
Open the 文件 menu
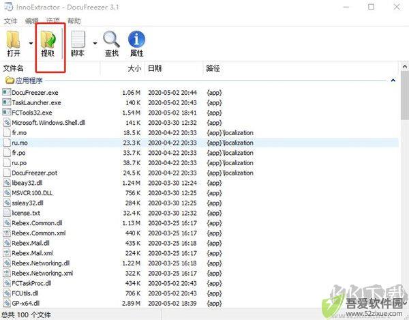click(10, 20)
